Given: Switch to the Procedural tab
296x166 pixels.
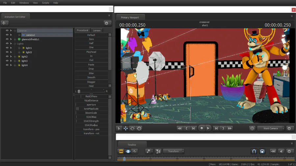Looking at the screenshot, I should pyautogui.click(x=83, y=30).
